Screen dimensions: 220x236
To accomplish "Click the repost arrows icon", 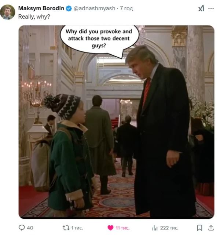I will click(x=66, y=228).
